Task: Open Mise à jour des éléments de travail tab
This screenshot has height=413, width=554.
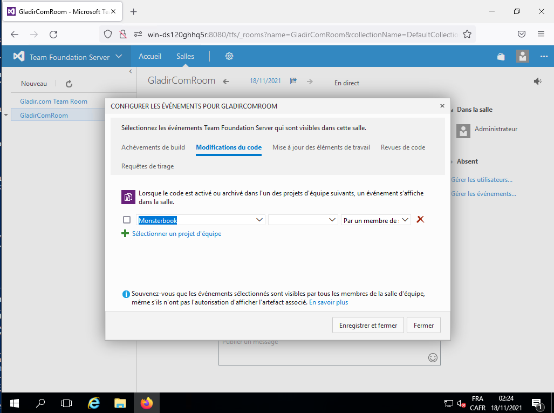Action: click(x=321, y=147)
